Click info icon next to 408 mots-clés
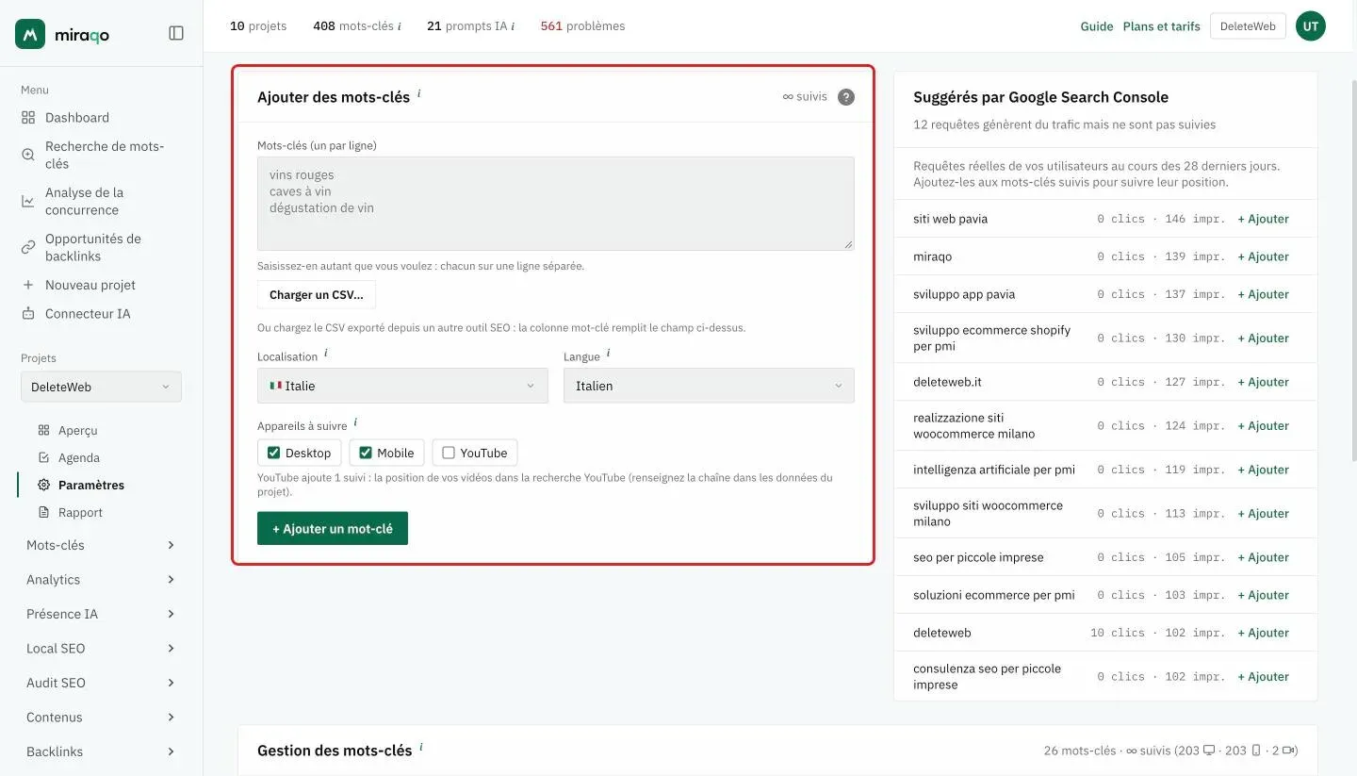The image size is (1357, 776). point(400,26)
